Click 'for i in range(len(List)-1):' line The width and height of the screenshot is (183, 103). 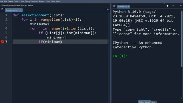51,20
